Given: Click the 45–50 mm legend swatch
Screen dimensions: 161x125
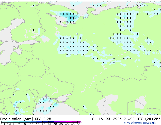Looking at the screenshot, I should click(x=75, y=122).
